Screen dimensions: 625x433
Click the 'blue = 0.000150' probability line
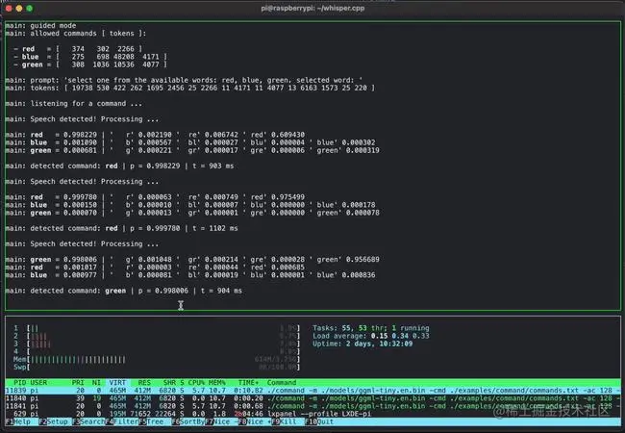[x=190, y=205]
